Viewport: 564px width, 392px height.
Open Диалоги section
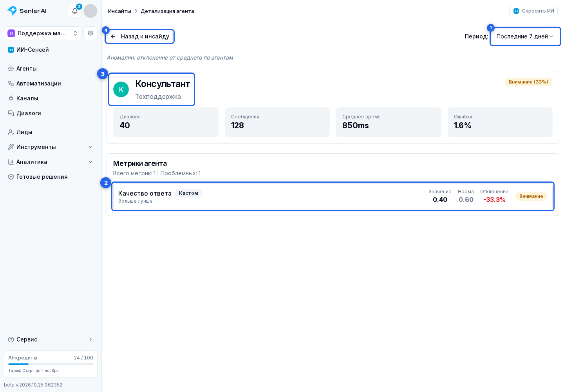click(x=51, y=113)
